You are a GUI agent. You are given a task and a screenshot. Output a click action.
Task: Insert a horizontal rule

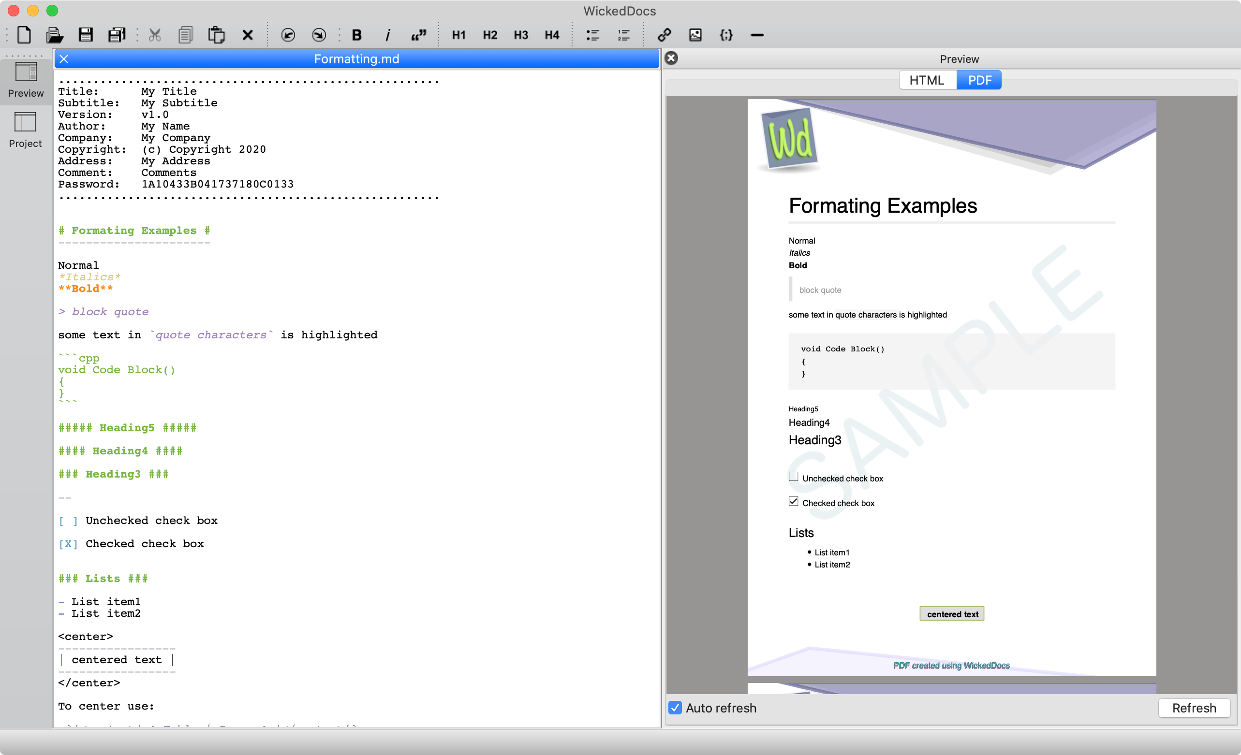pyautogui.click(x=757, y=35)
